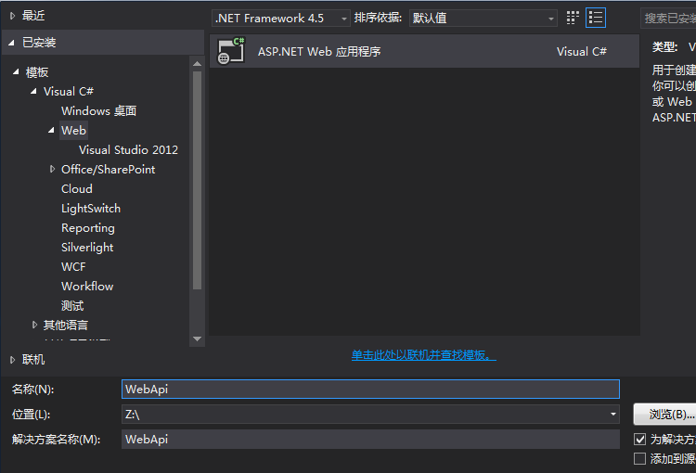
Task: Click the tree scrollbar up arrow
Action: click(x=198, y=64)
